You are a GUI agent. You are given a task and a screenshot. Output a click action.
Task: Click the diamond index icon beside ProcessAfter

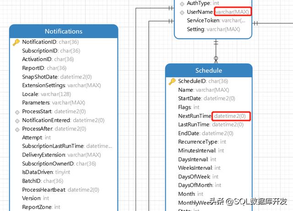click(x=17, y=129)
